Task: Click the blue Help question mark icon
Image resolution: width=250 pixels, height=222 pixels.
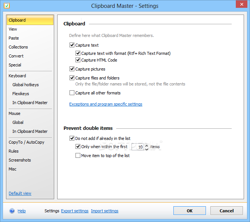Action: point(12,211)
